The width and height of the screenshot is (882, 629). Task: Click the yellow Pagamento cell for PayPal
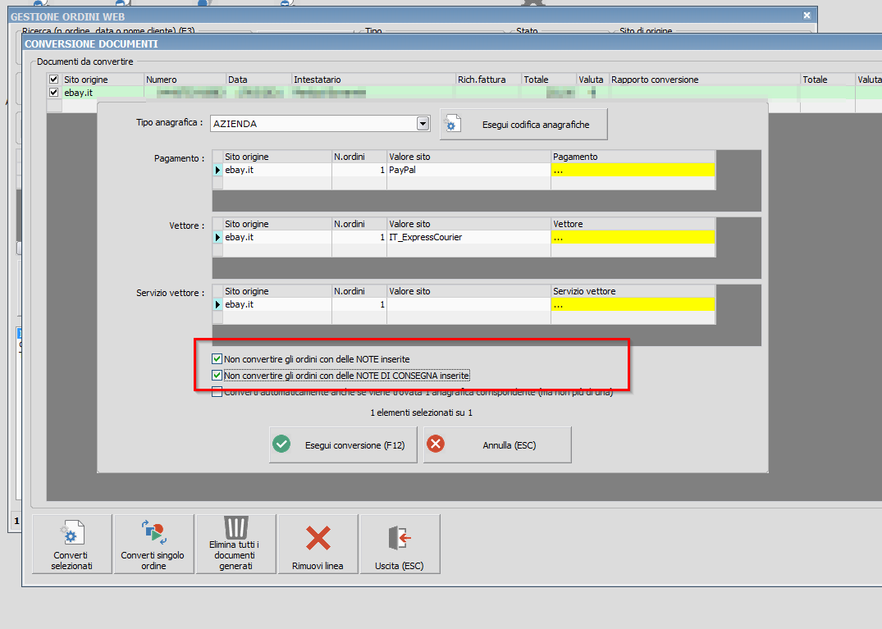point(633,170)
